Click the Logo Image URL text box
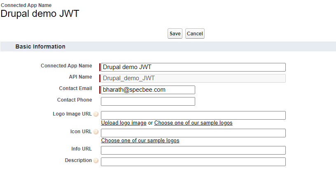The image size is (336, 169). point(193,115)
